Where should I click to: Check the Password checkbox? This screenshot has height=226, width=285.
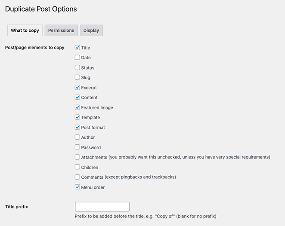(x=77, y=147)
